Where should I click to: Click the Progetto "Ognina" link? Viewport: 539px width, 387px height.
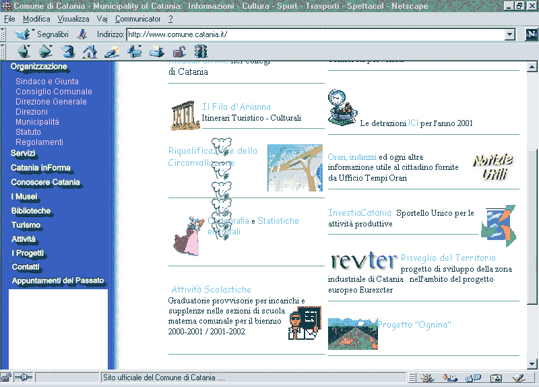coord(414,325)
